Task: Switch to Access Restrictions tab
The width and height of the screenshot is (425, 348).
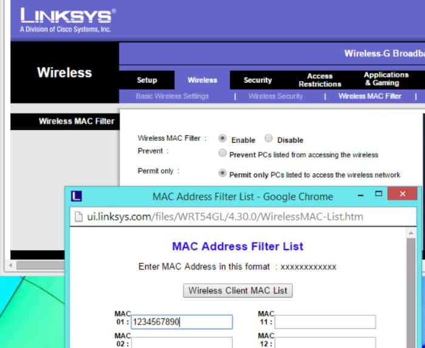Action: [320, 80]
